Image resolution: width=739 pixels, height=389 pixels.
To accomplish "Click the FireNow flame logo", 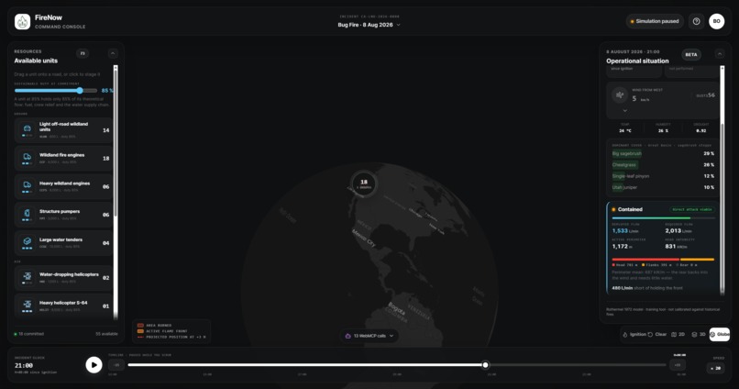I will coord(22,21).
